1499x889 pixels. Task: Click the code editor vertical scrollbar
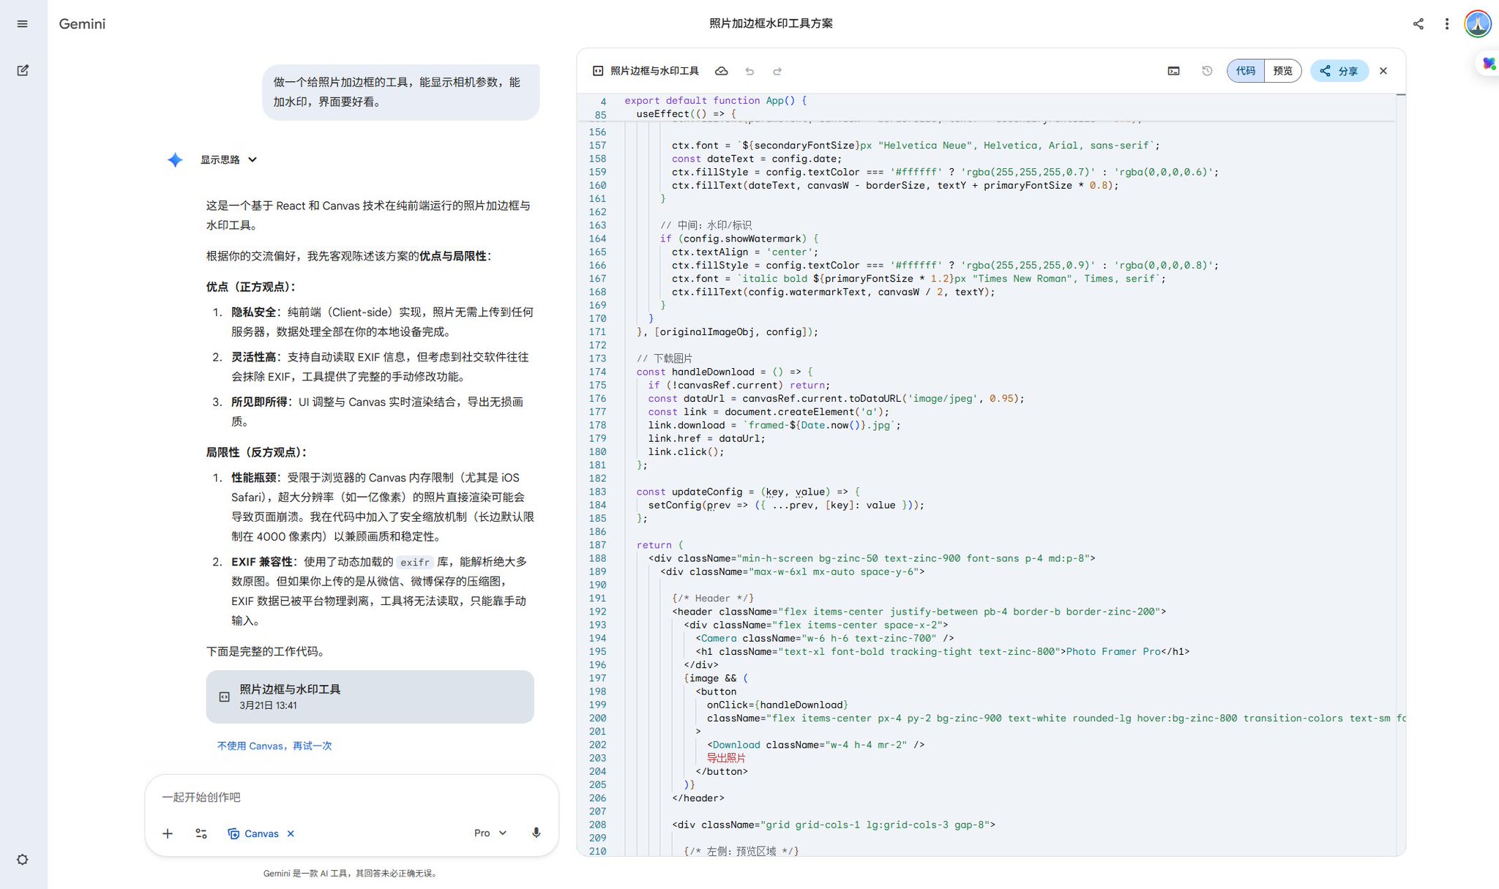click(x=1401, y=474)
